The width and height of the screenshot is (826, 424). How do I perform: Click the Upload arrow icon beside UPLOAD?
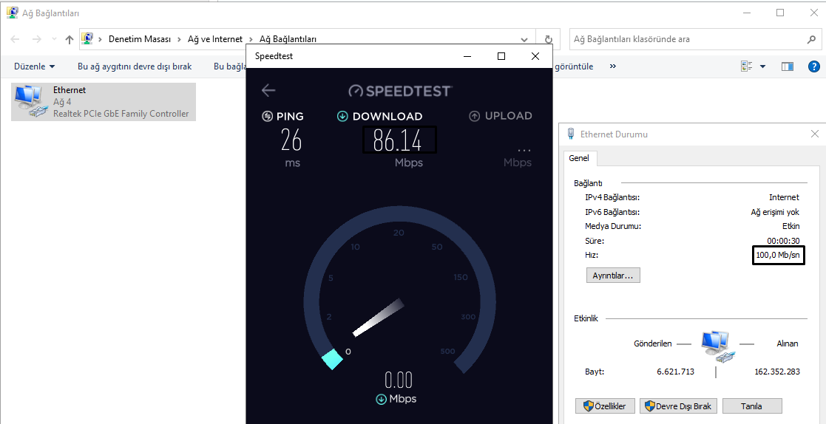pos(475,116)
